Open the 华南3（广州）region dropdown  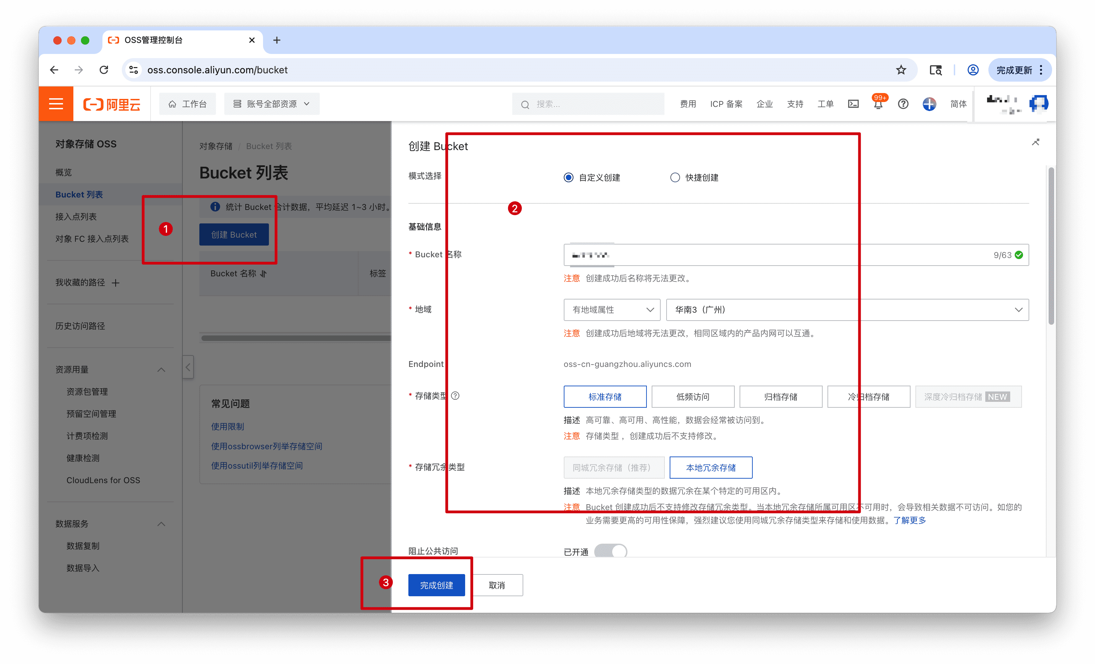coord(847,310)
